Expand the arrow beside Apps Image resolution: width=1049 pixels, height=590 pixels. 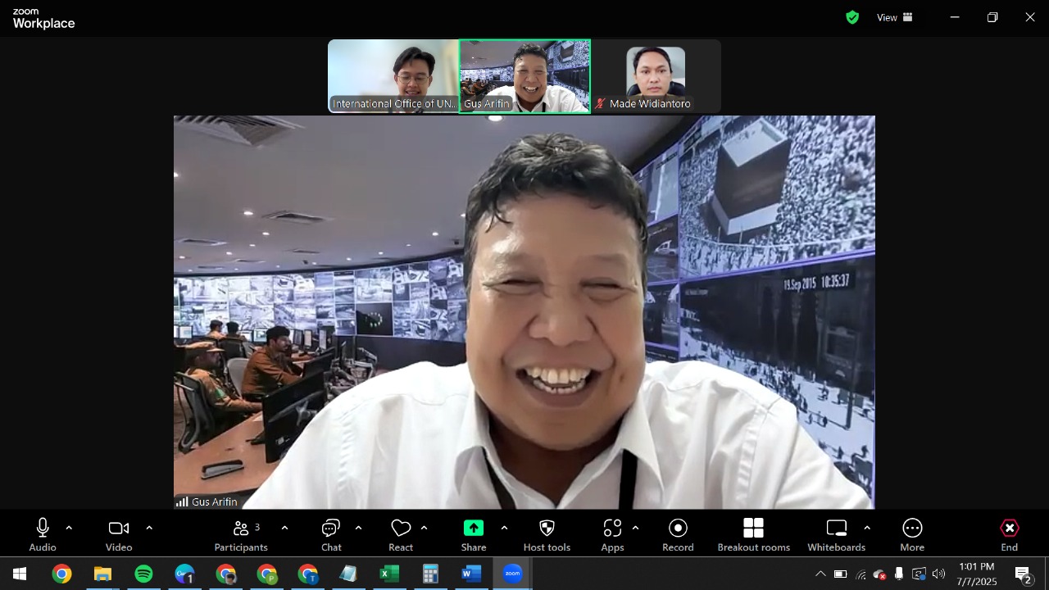(x=635, y=529)
